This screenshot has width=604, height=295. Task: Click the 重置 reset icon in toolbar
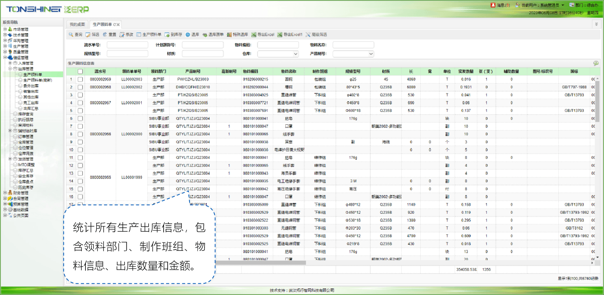pyautogui.click(x=105, y=35)
